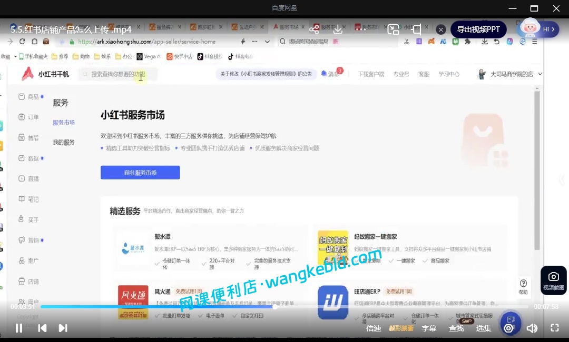Click the 帧影映画 option
Viewport: 569px width, 342px height.
(x=401, y=328)
